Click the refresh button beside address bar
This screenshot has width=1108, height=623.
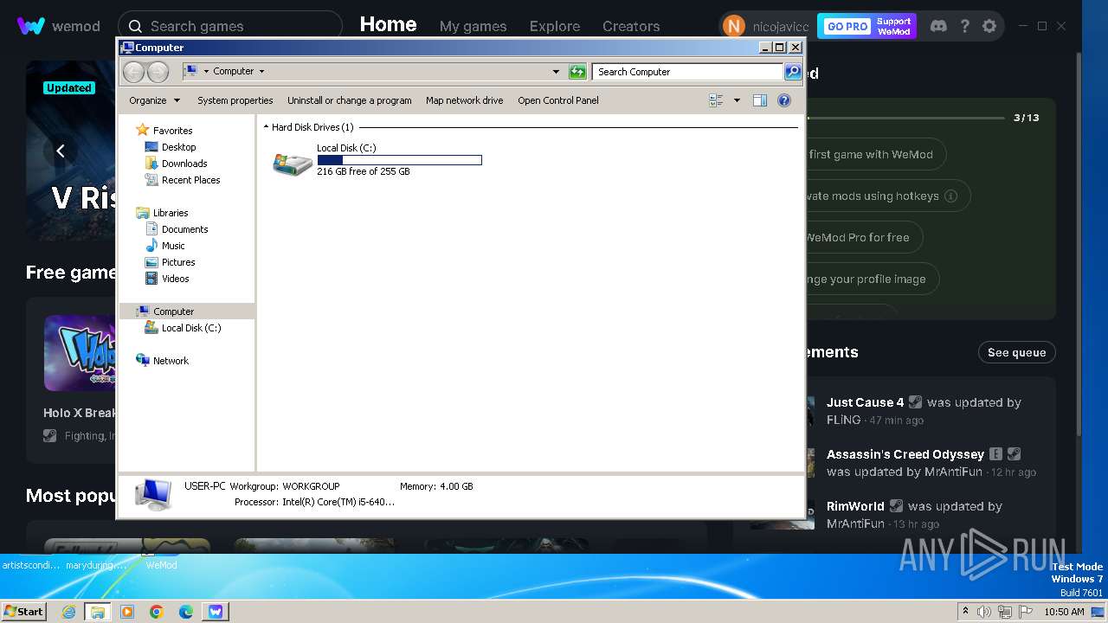(x=577, y=72)
